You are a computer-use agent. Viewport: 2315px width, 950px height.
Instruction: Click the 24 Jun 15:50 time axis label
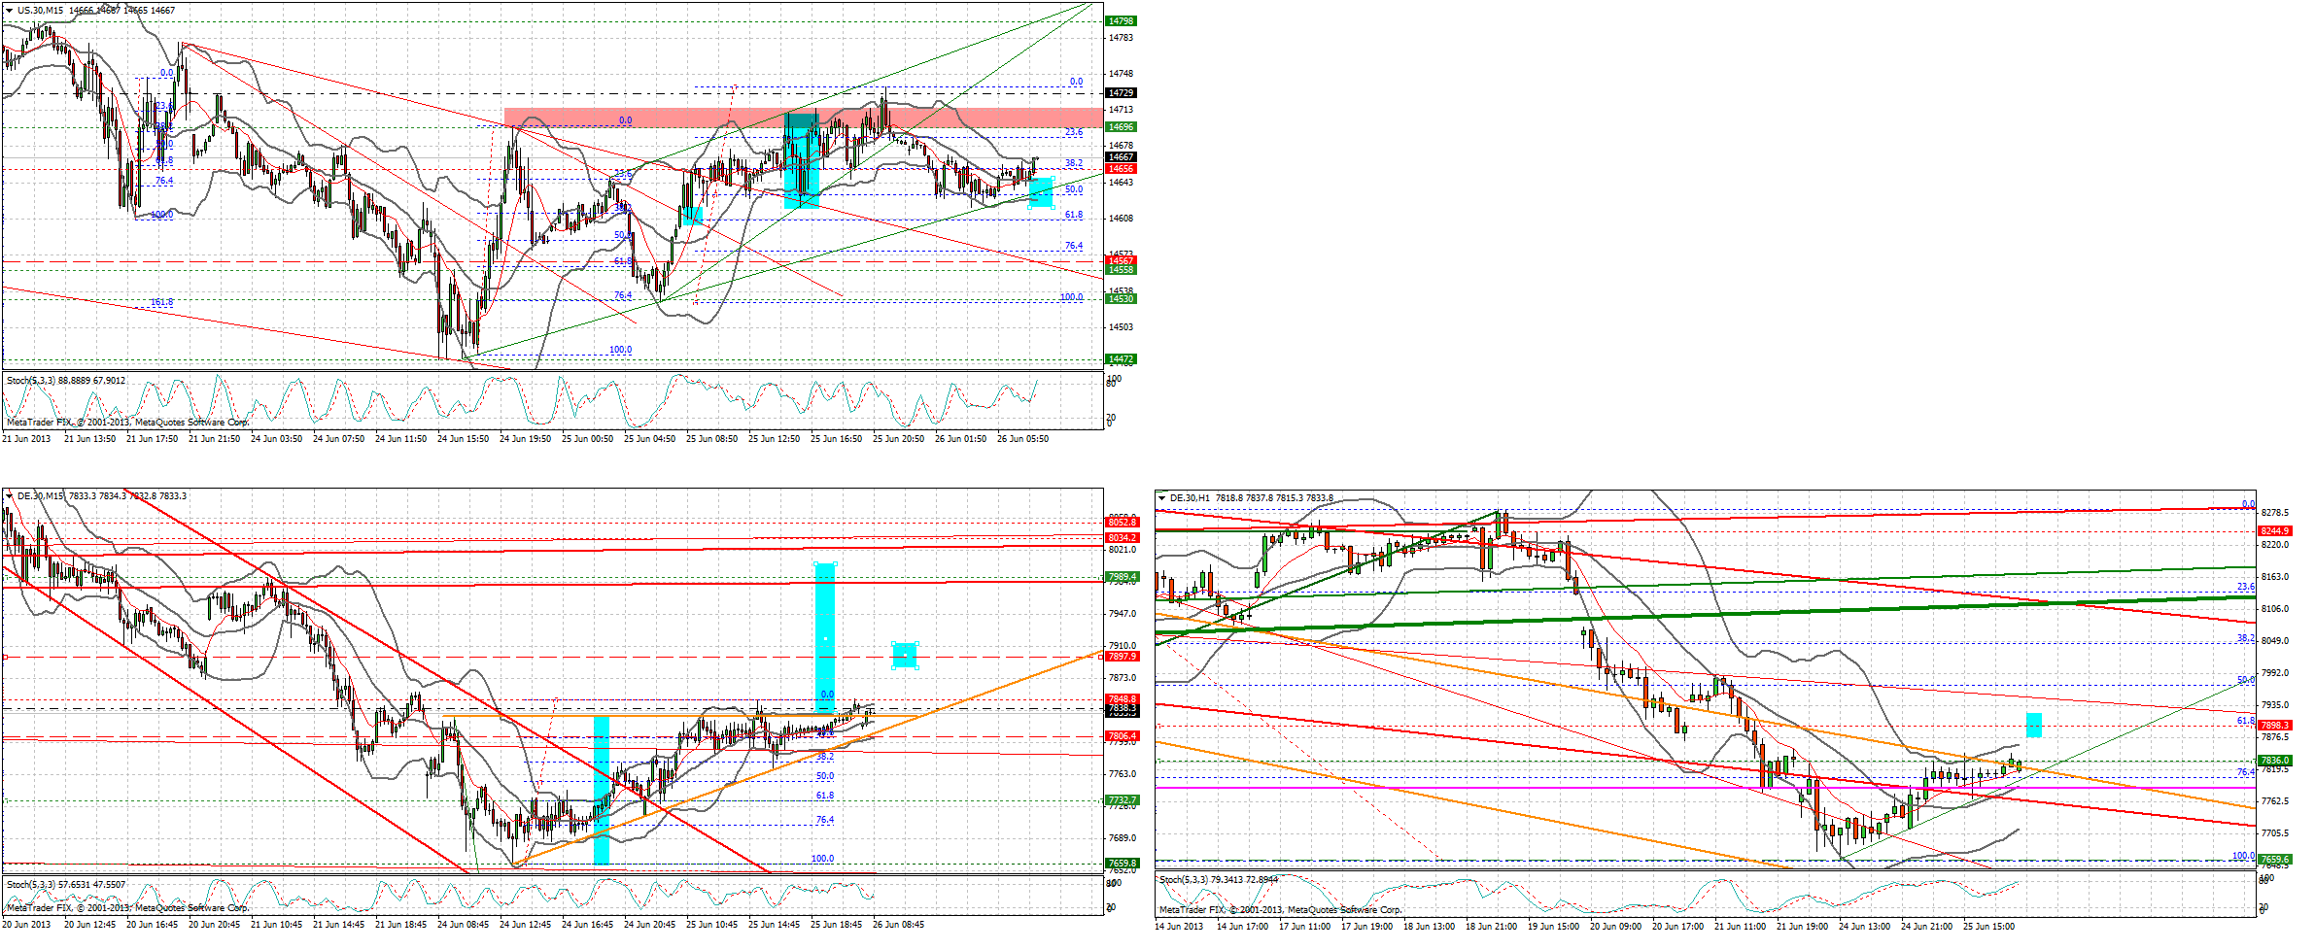(463, 439)
